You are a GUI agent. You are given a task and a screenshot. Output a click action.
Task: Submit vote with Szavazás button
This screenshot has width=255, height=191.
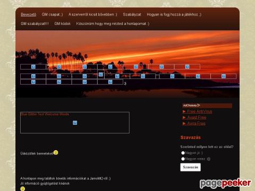pos(190,167)
